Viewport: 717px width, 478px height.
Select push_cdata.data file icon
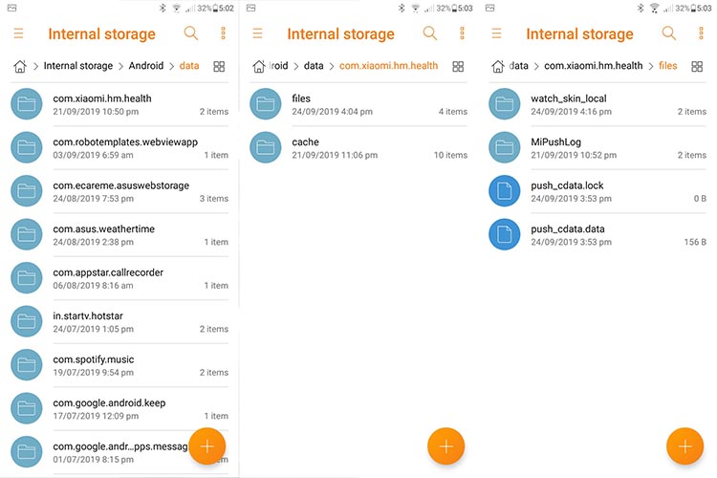[505, 234]
